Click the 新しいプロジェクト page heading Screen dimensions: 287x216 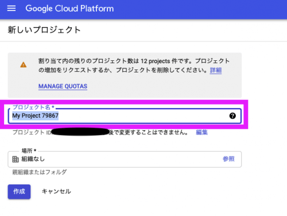[44, 30]
